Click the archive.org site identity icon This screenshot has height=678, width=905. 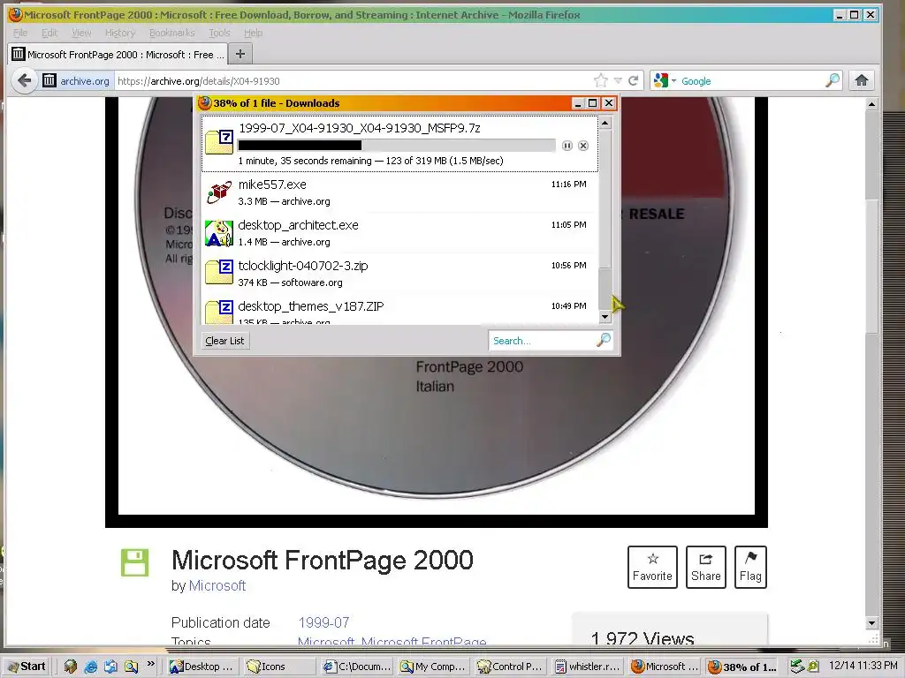click(x=49, y=80)
